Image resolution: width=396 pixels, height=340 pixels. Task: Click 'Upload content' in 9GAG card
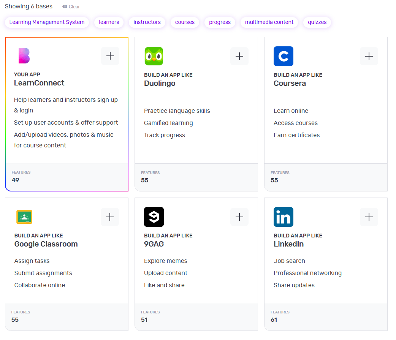coord(166,273)
